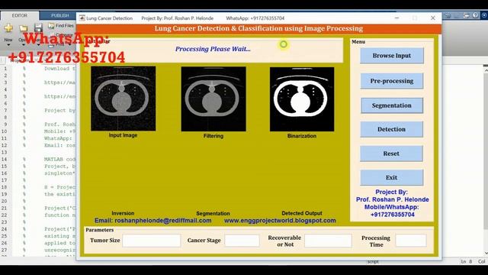Viewport: 488px width, 275px height.
Task: Click the Lung Cancer Detection window title icon
Action: 82,18
